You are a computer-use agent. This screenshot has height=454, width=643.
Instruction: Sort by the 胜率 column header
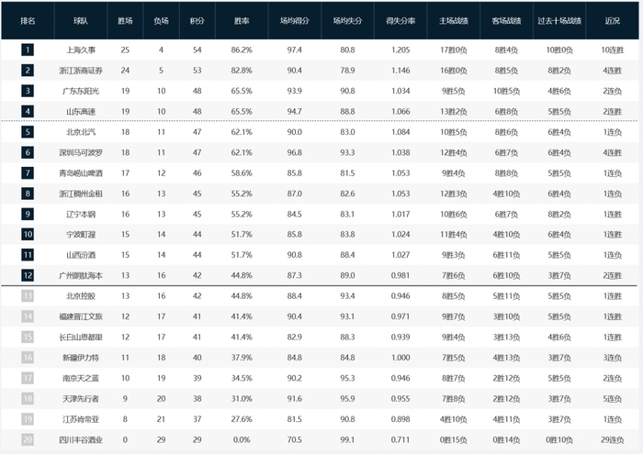[243, 19]
